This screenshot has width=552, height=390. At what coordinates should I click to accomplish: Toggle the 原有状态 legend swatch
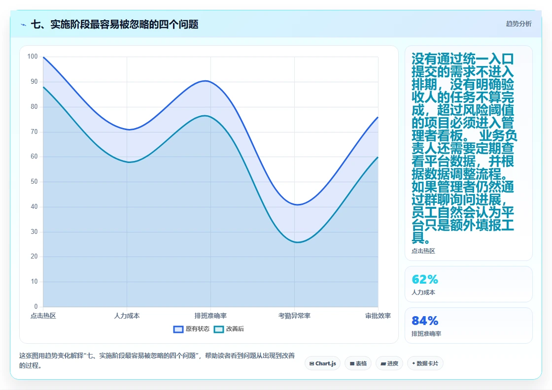[x=178, y=329]
